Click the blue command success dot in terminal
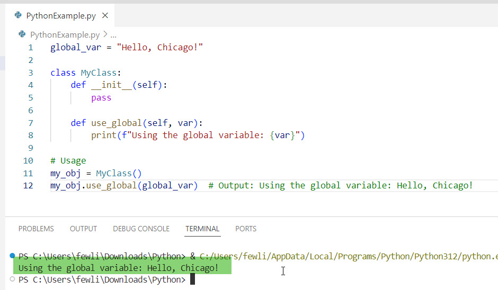This screenshot has width=498, height=290. point(12,256)
